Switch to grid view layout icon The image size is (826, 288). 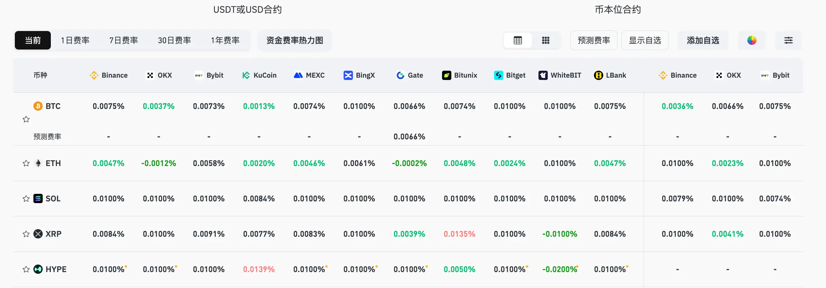(x=545, y=40)
